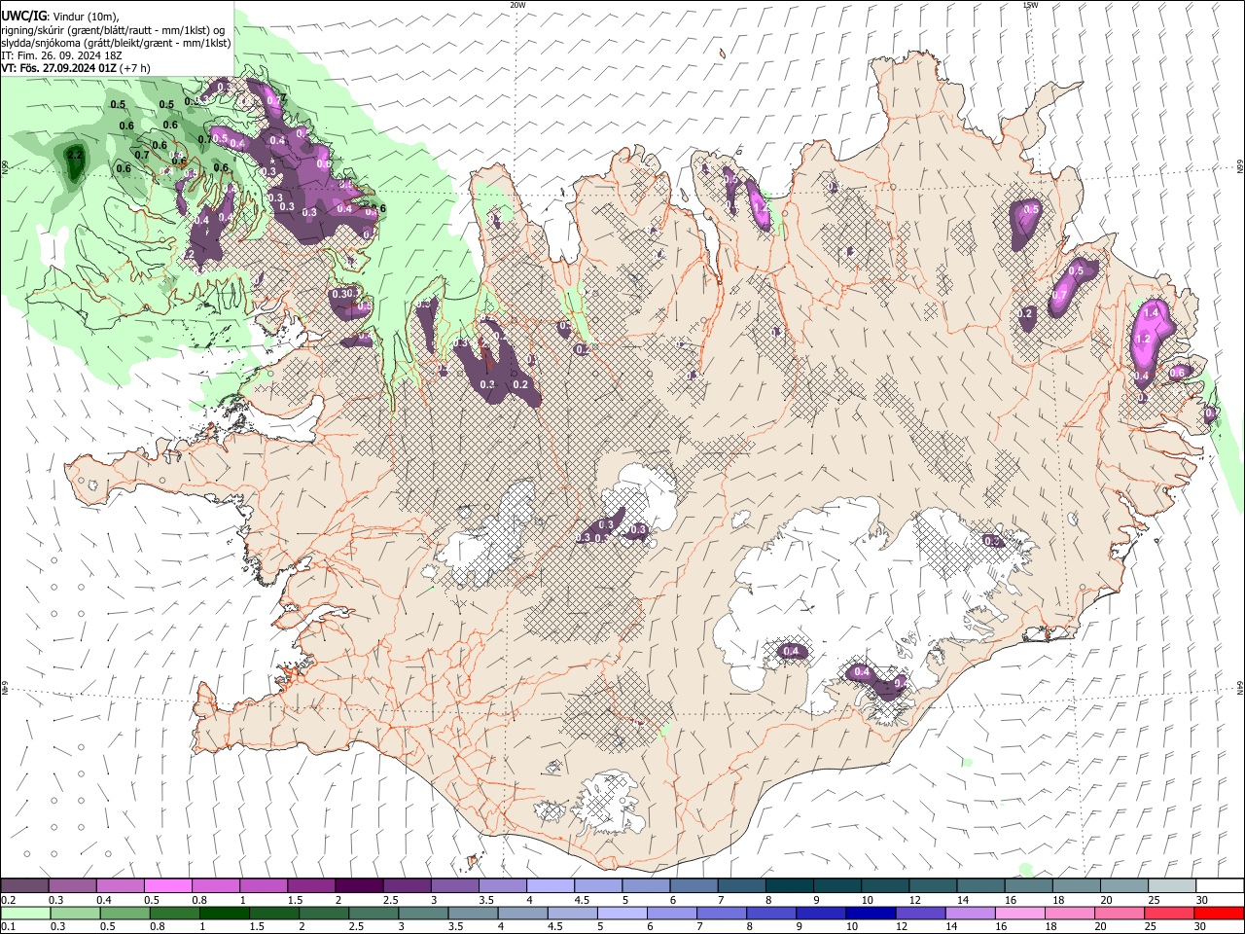The width and height of the screenshot is (1245, 934).
Task: Click the 'VT: Fös. 27.09.2024 01Z (+7 h)' line
Action: (x=76, y=68)
